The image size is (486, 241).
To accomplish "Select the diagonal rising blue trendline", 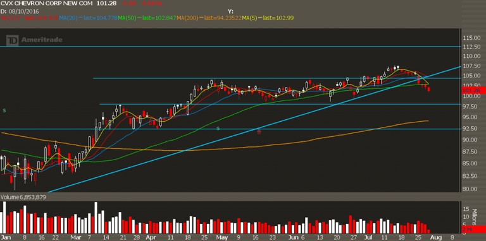I will coord(254,129).
